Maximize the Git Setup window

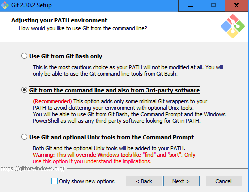point(214,6)
